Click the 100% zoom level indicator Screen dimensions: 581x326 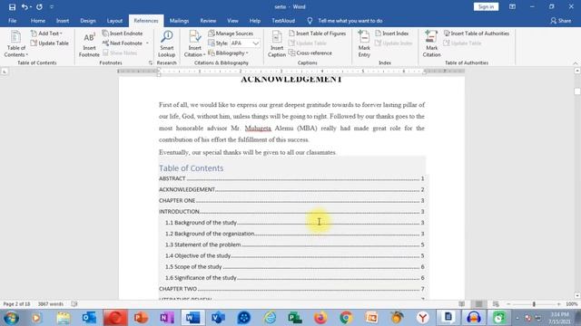pyautogui.click(x=571, y=304)
